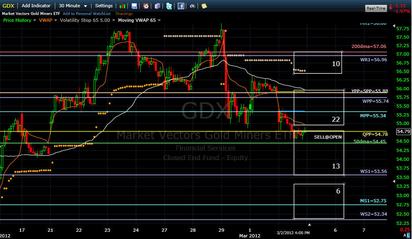The width and height of the screenshot is (412, 239).
Task: Open the yellow sticky note icon
Action: (204, 6)
